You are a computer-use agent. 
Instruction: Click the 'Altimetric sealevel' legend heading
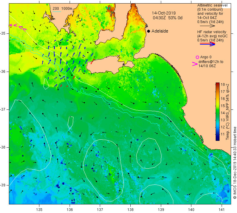click(212, 5)
